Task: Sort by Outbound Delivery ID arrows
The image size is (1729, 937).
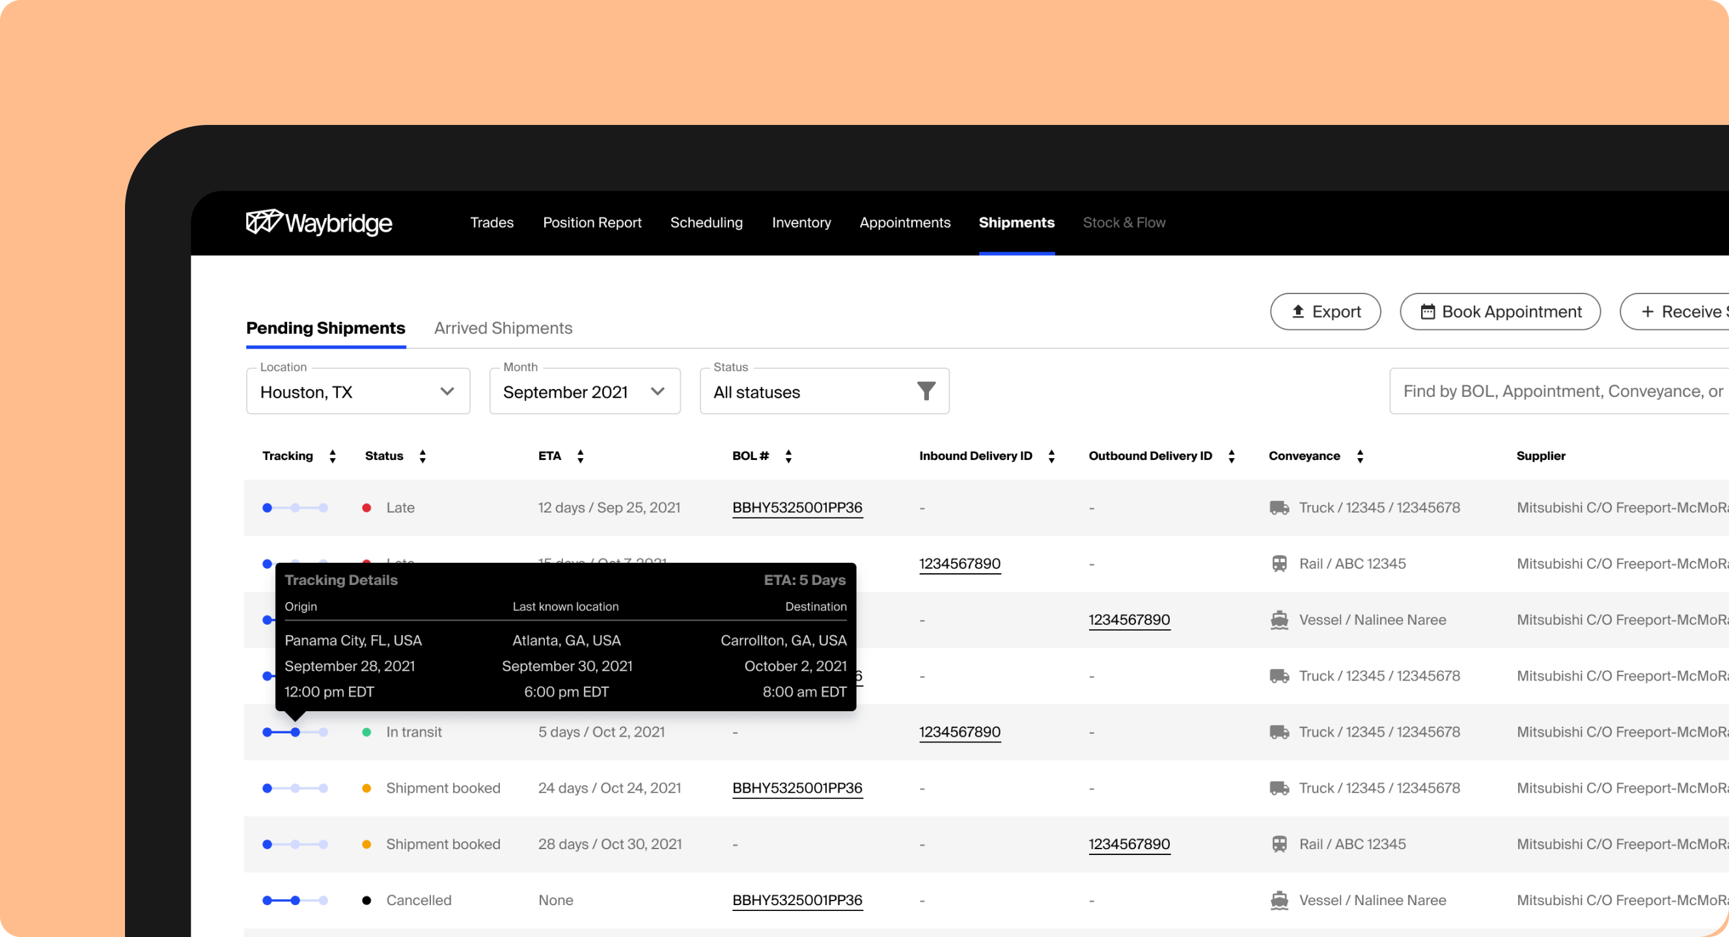Action: tap(1231, 457)
